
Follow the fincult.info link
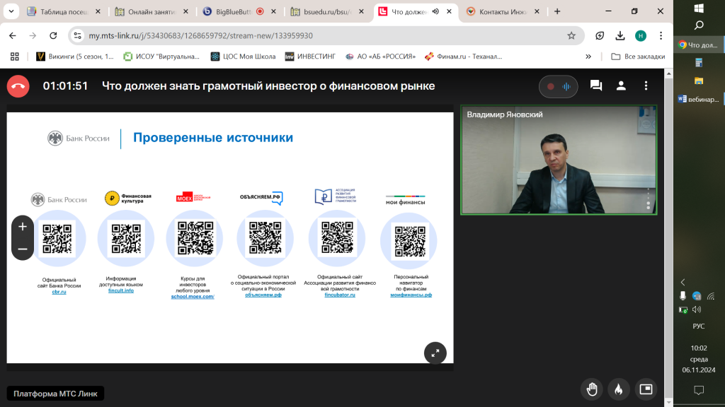pos(121,290)
